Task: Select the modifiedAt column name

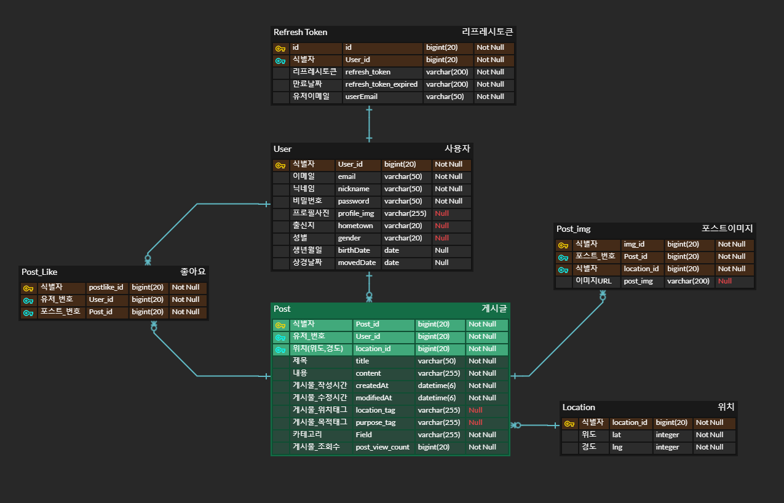Action: 374,398
